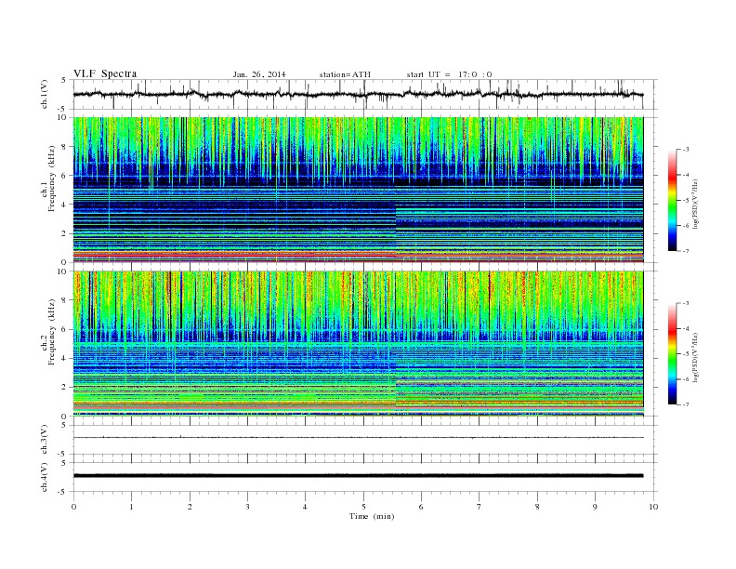
Task: Click the "6" kHz tick on ch.2 spectrogram
Action: (64, 329)
